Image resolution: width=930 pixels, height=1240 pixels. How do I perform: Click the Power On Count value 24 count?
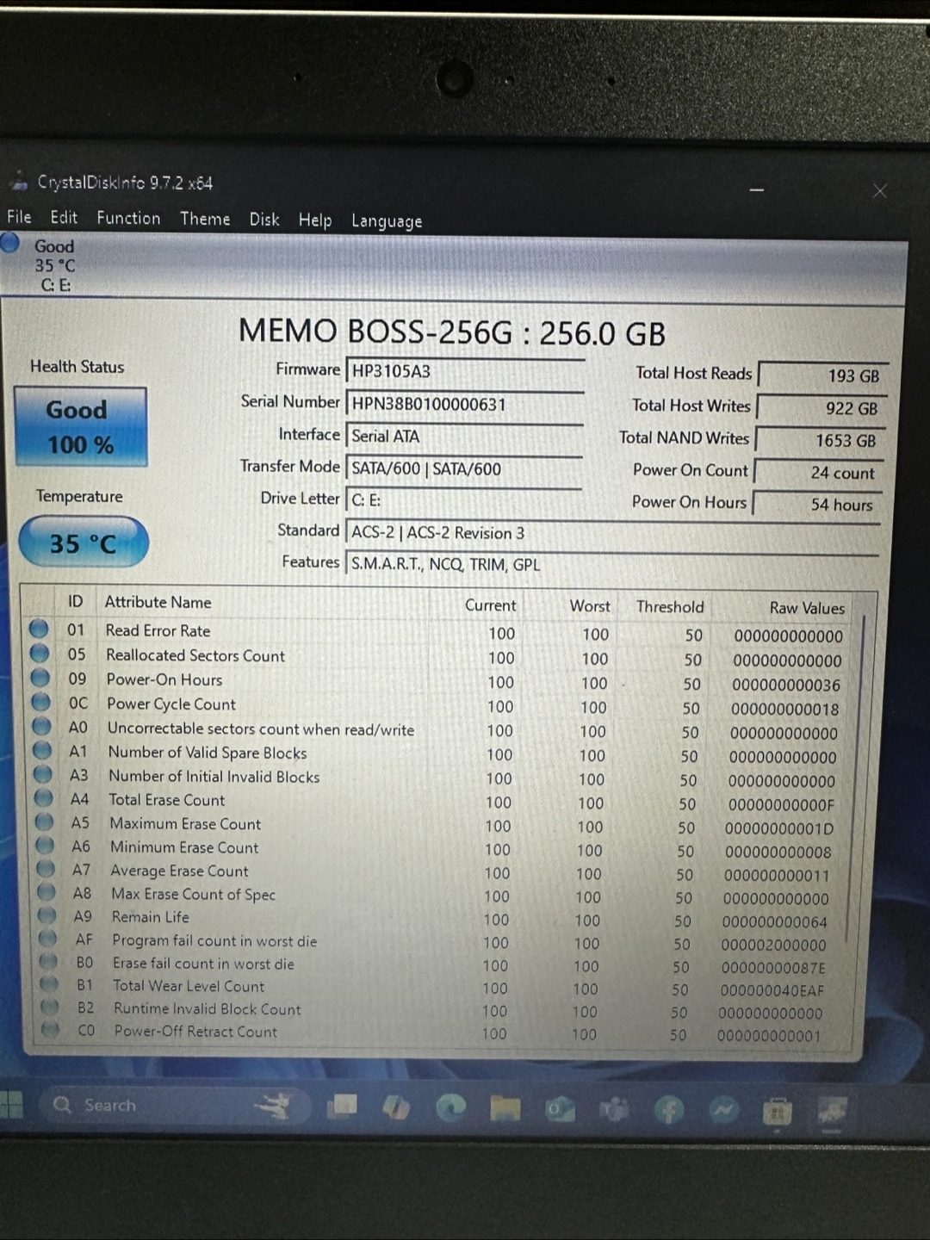pos(818,473)
